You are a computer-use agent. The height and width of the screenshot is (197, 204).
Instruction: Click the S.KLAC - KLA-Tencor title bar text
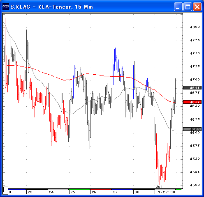52,7
